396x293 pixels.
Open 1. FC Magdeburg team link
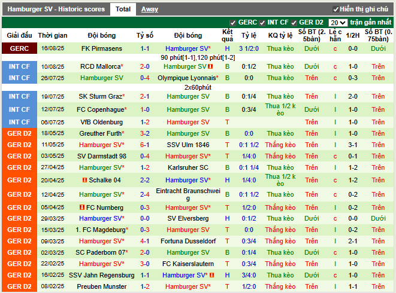tap(101, 230)
